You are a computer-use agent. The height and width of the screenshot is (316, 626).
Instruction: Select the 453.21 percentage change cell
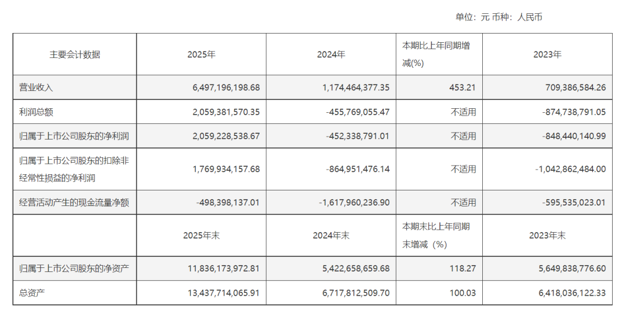pos(463,87)
